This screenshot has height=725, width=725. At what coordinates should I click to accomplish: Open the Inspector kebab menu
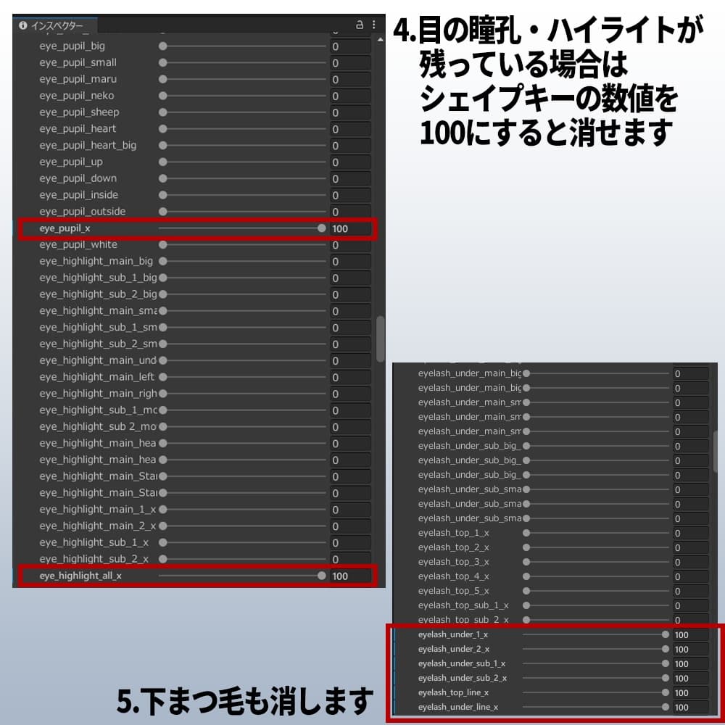tap(373, 24)
